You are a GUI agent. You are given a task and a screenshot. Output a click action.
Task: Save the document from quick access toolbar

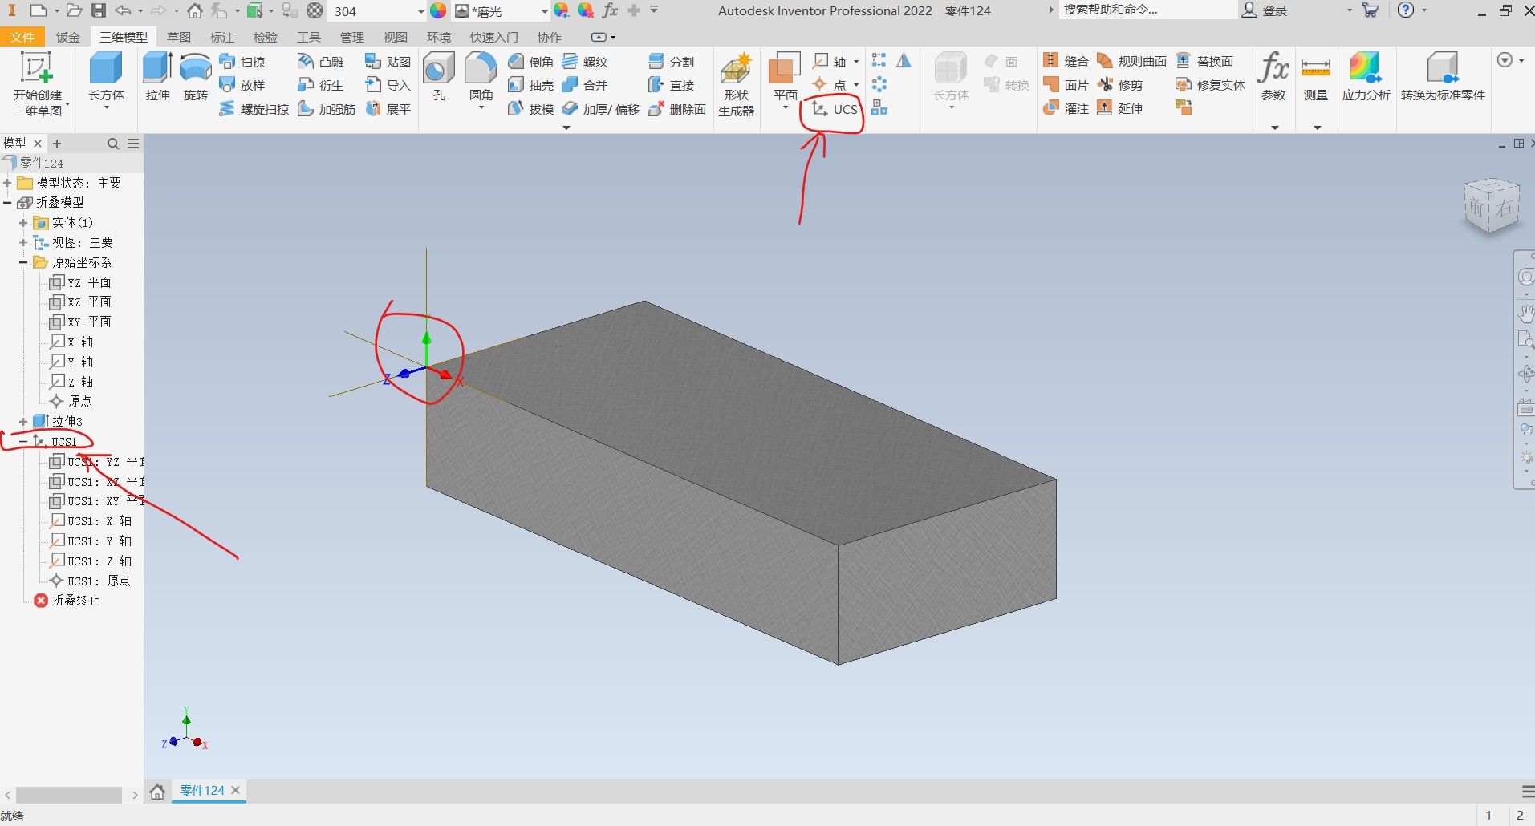coord(98,10)
